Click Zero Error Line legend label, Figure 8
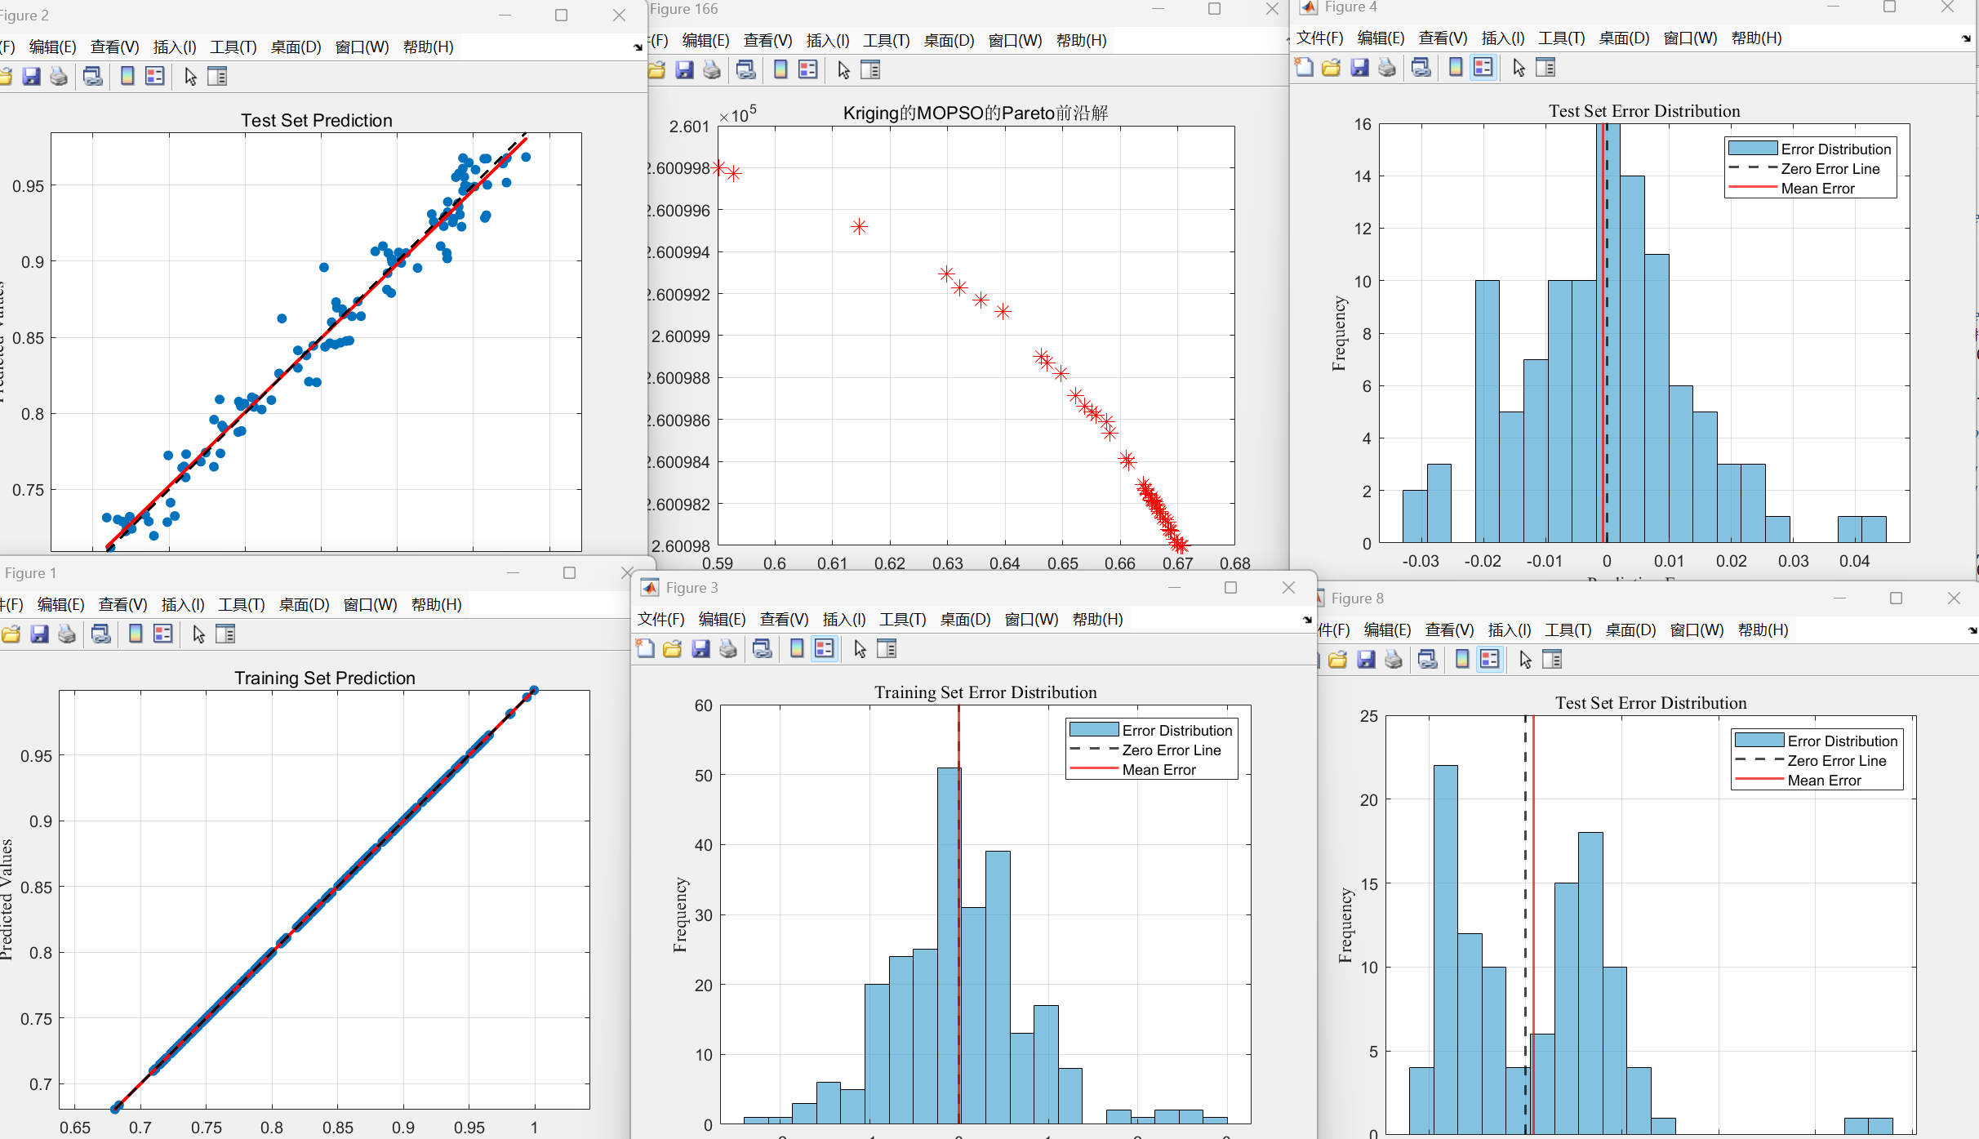 pos(1836,761)
